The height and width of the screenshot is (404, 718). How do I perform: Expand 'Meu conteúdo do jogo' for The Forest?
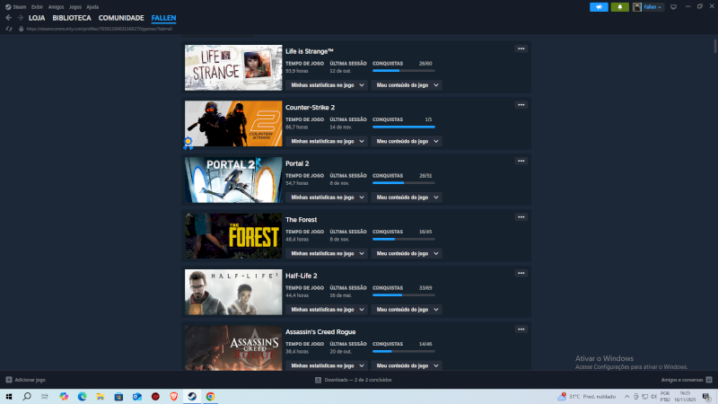tap(407, 253)
